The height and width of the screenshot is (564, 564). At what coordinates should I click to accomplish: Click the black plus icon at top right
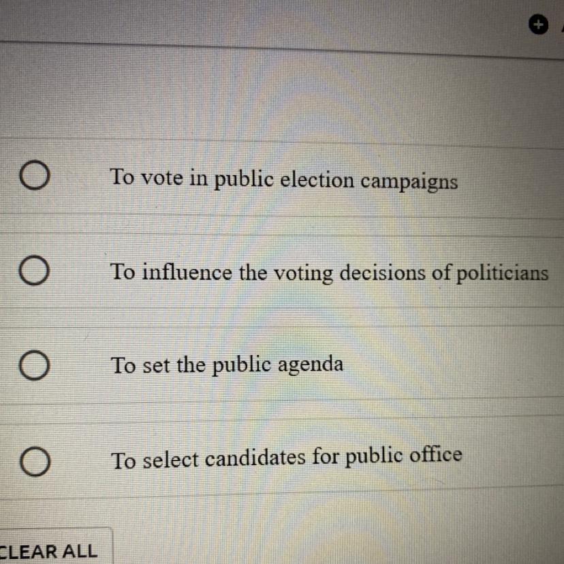click(x=539, y=25)
